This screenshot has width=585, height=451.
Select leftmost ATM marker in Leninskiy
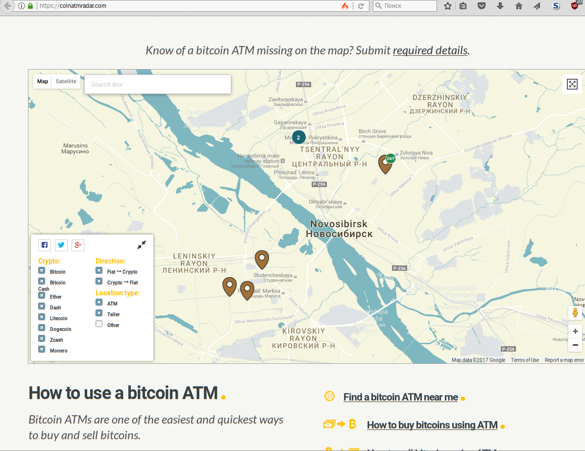click(229, 286)
